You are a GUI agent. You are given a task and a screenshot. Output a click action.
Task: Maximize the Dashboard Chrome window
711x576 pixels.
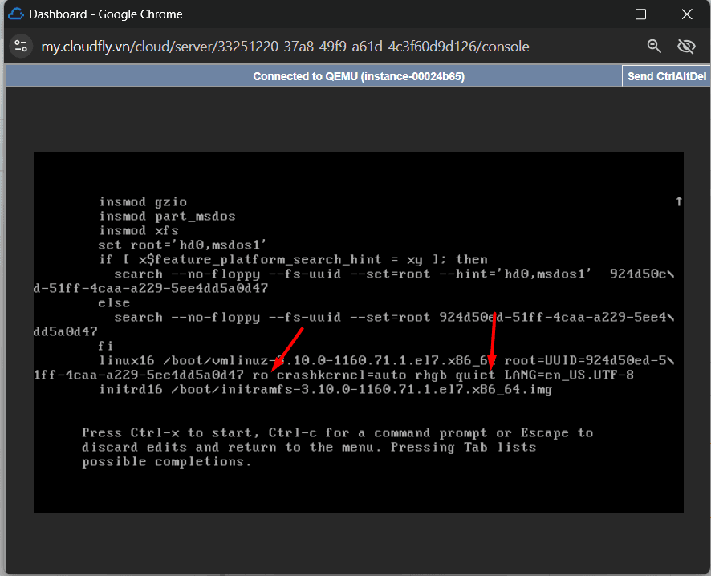[x=640, y=14]
